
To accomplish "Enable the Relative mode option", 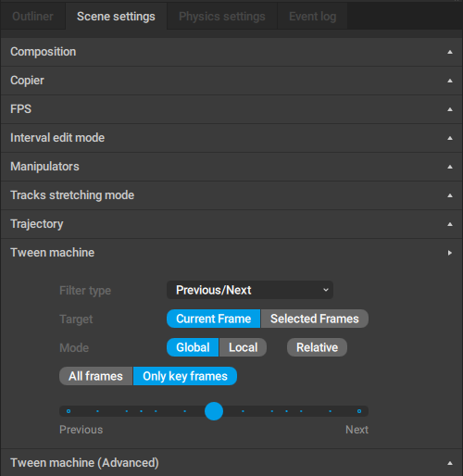I will [317, 347].
